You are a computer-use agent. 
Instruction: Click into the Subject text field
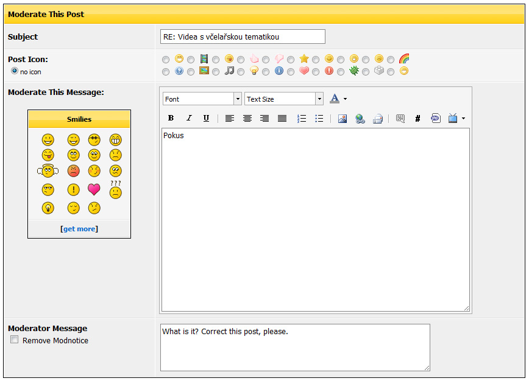coord(243,37)
